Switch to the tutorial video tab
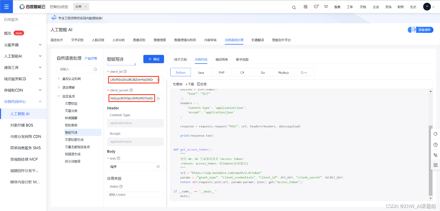440x211 pixels. tap(242, 60)
